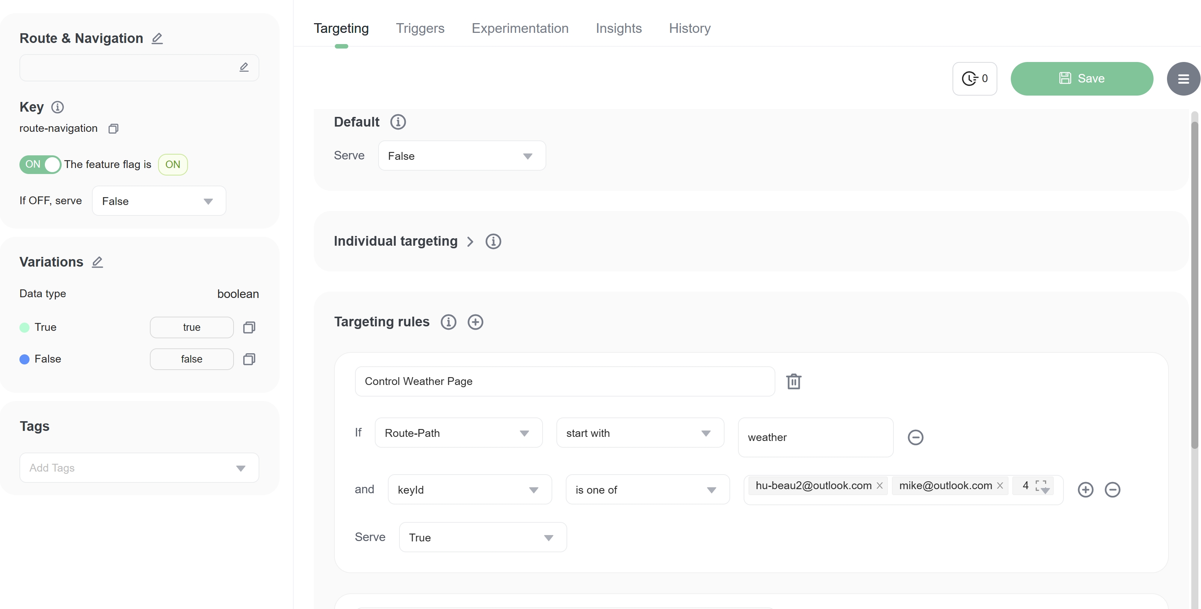Viewport: 1201px width, 609px height.
Task: Open the hamburger menu button
Action: 1183,79
